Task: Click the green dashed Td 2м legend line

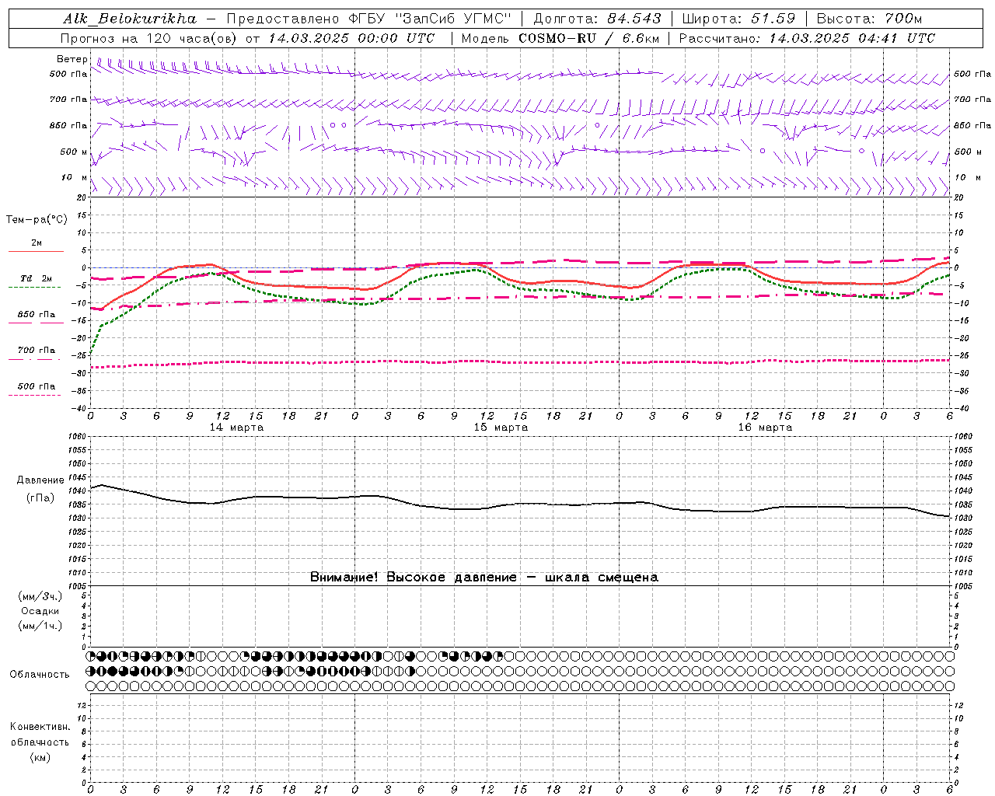Action: point(35,287)
